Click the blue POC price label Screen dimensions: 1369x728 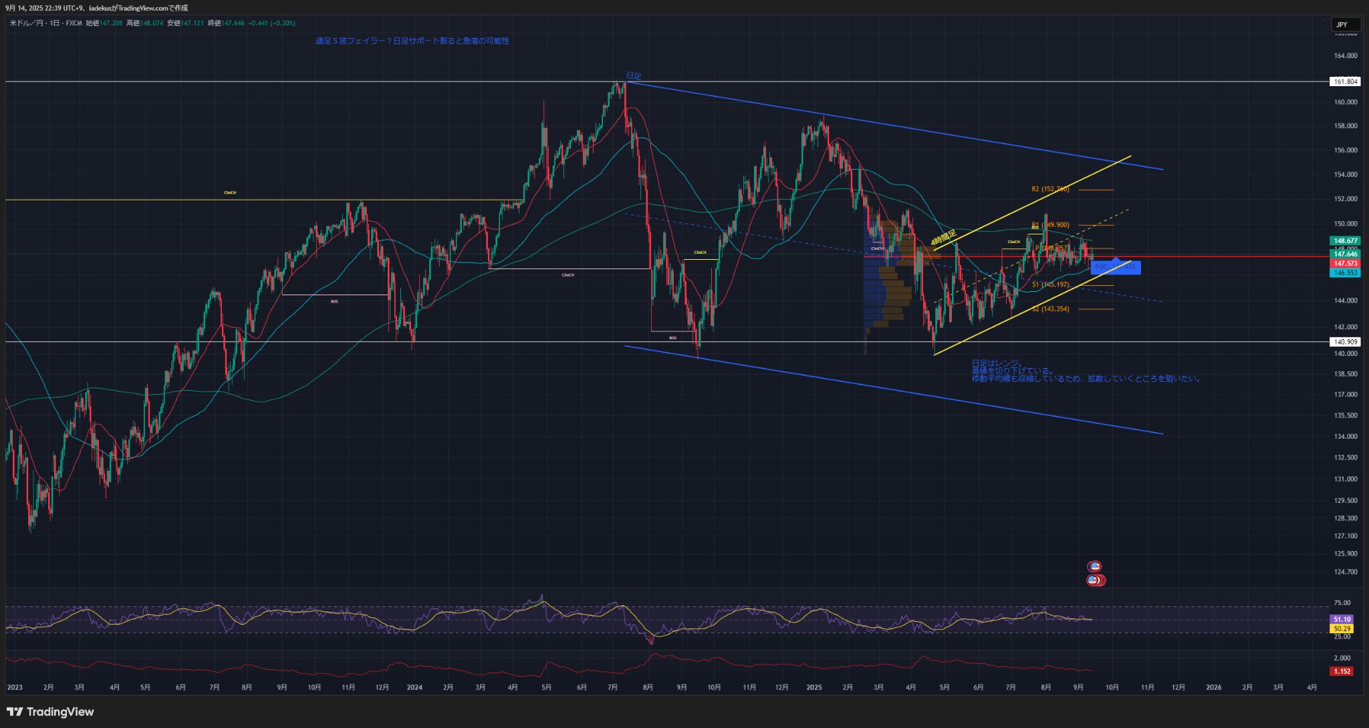point(1115,267)
